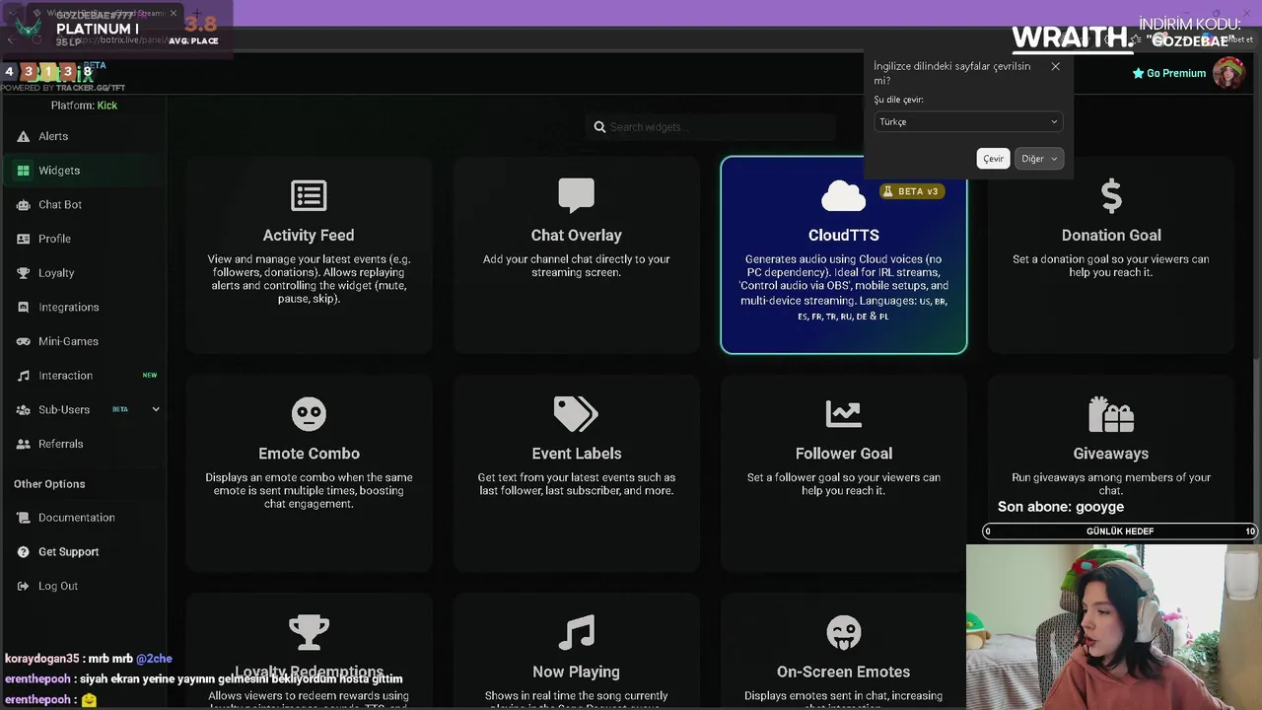This screenshot has height=710, width=1262.
Task: Open the On-Screen Emotes face icon
Action: 844,632
